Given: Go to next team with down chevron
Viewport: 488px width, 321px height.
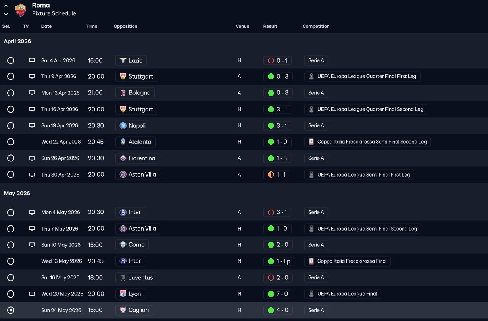Looking at the screenshot, I should (6, 14).
